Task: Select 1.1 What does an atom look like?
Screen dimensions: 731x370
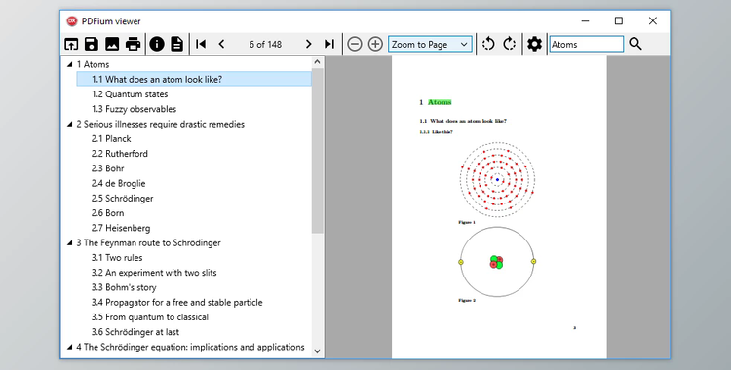Action: [194, 79]
